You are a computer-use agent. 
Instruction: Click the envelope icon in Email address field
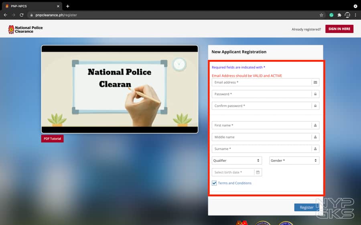(x=315, y=82)
